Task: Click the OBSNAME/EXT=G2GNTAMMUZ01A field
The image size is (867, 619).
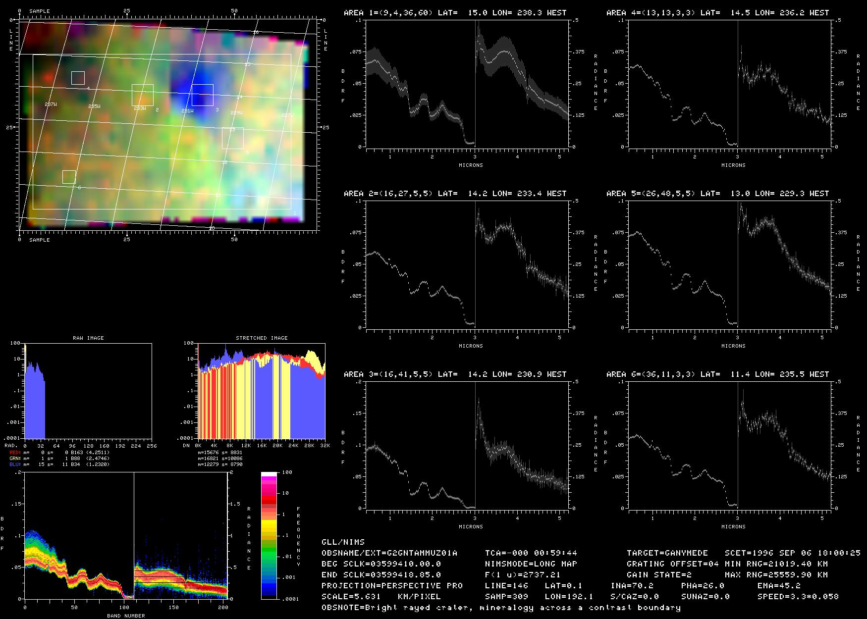Action: [x=389, y=553]
